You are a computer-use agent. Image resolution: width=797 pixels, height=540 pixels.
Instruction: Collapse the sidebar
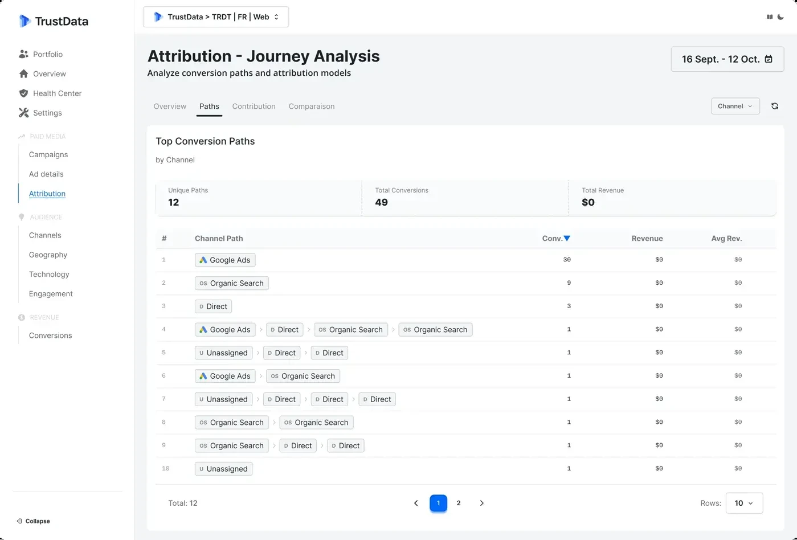pyautogui.click(x=33, y=521)
